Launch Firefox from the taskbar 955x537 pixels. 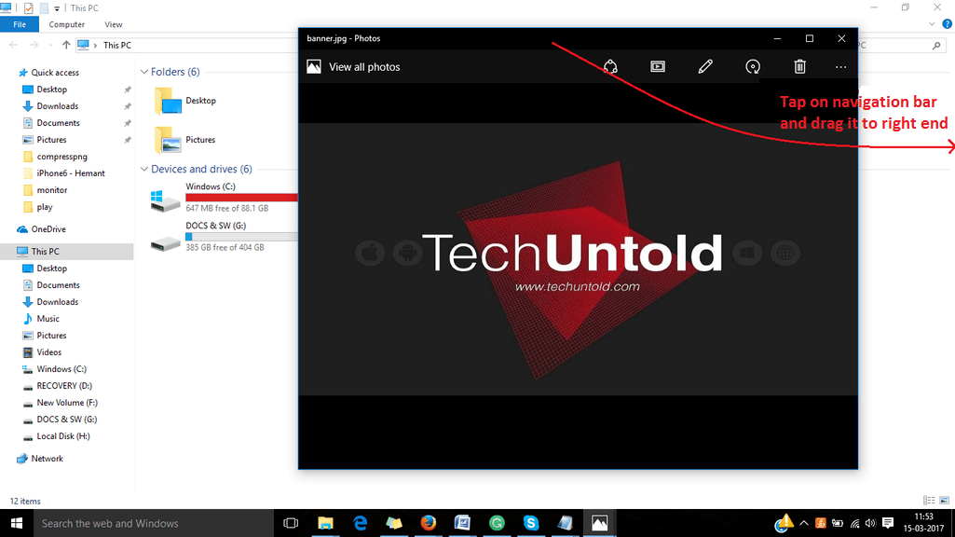tap(429, 523)
